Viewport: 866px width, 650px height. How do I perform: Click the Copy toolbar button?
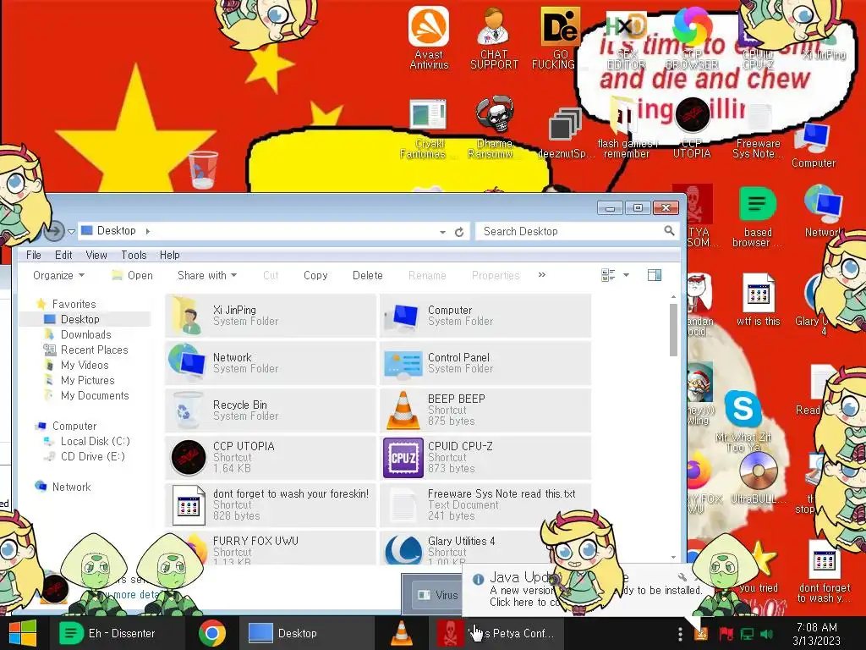coord(315,275)
